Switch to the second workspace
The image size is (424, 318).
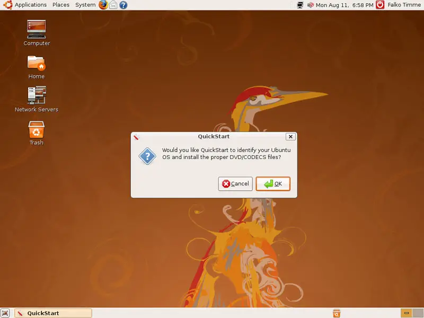[x=418, y=313]
